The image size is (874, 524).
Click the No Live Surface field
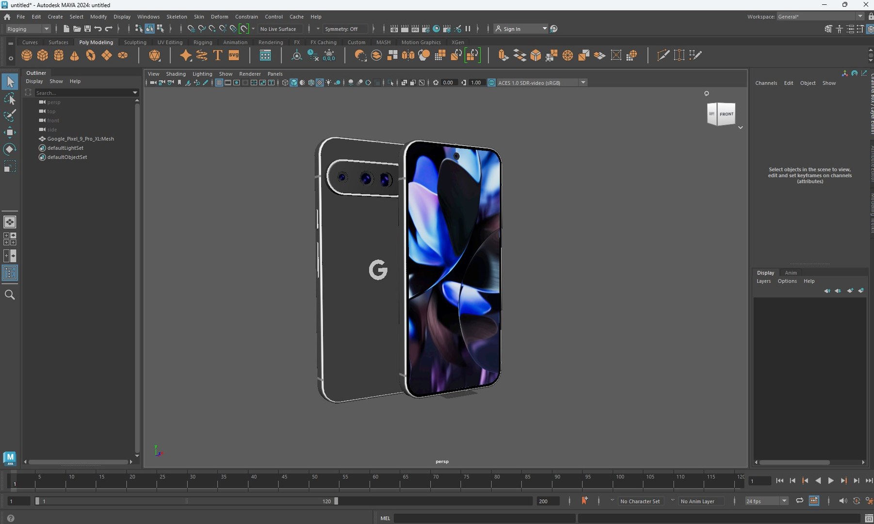tap(281, 29)
